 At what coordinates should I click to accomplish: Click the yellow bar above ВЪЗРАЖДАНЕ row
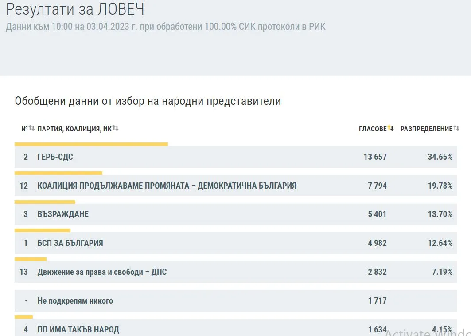(x=45, y=202)
